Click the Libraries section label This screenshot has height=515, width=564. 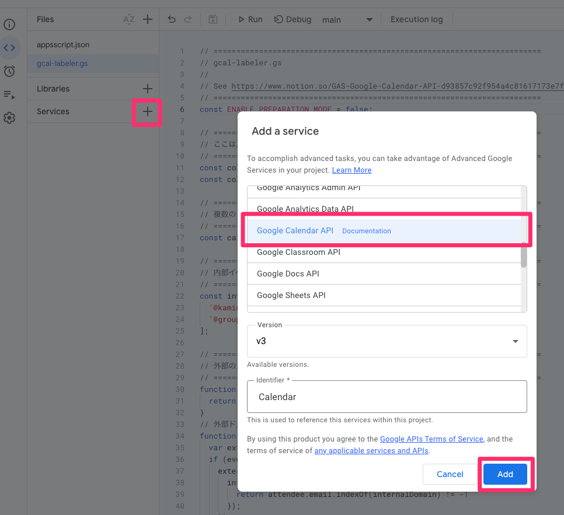click(53, 89)
